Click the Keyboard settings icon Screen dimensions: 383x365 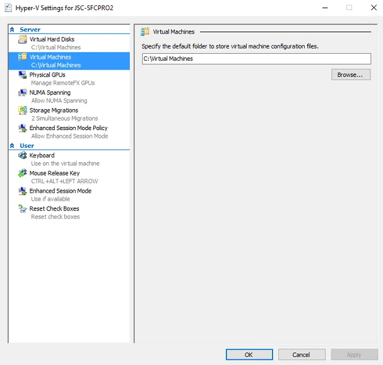(23, 155)
